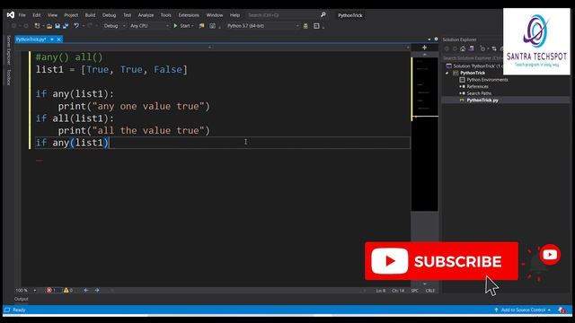Screen dimensions: 575x323
Task: Click Solution Explorer switch views icon
Action: [472, 48]
